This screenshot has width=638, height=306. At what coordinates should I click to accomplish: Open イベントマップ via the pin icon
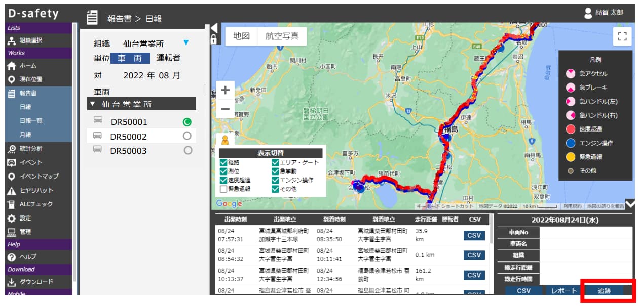coord(12,177)
